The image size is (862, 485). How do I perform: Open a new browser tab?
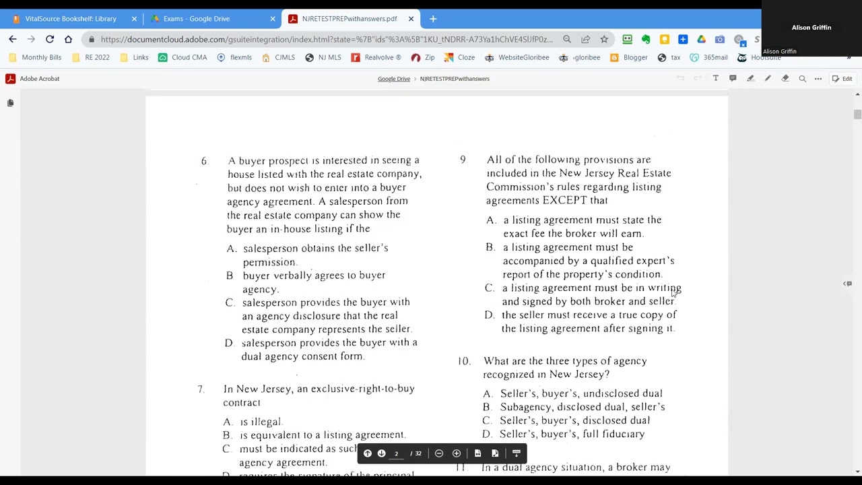pyautogui.click(x=433, y=19)
